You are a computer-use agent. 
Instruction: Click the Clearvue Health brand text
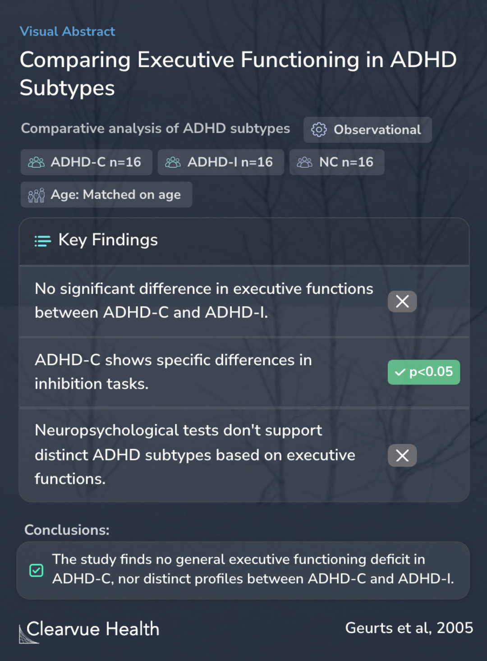(x=93, y=629)
